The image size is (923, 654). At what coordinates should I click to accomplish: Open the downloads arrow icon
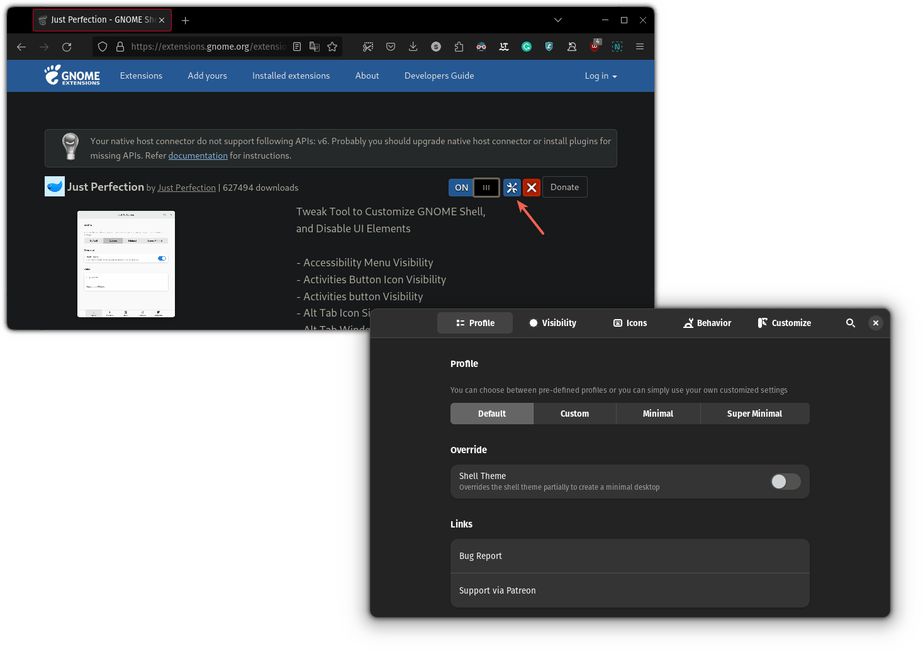413,47
